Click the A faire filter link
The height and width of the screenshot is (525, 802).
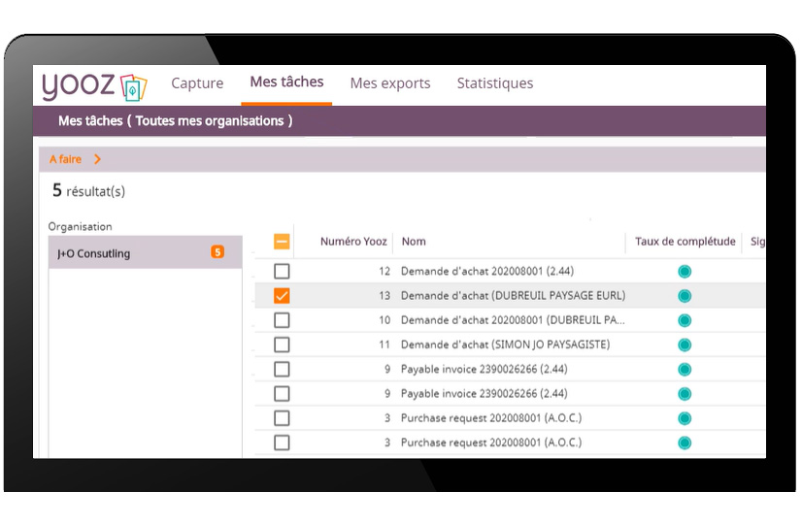[65, 159]
